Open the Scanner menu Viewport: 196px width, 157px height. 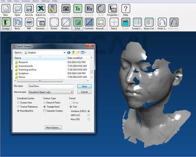[26, 1]
